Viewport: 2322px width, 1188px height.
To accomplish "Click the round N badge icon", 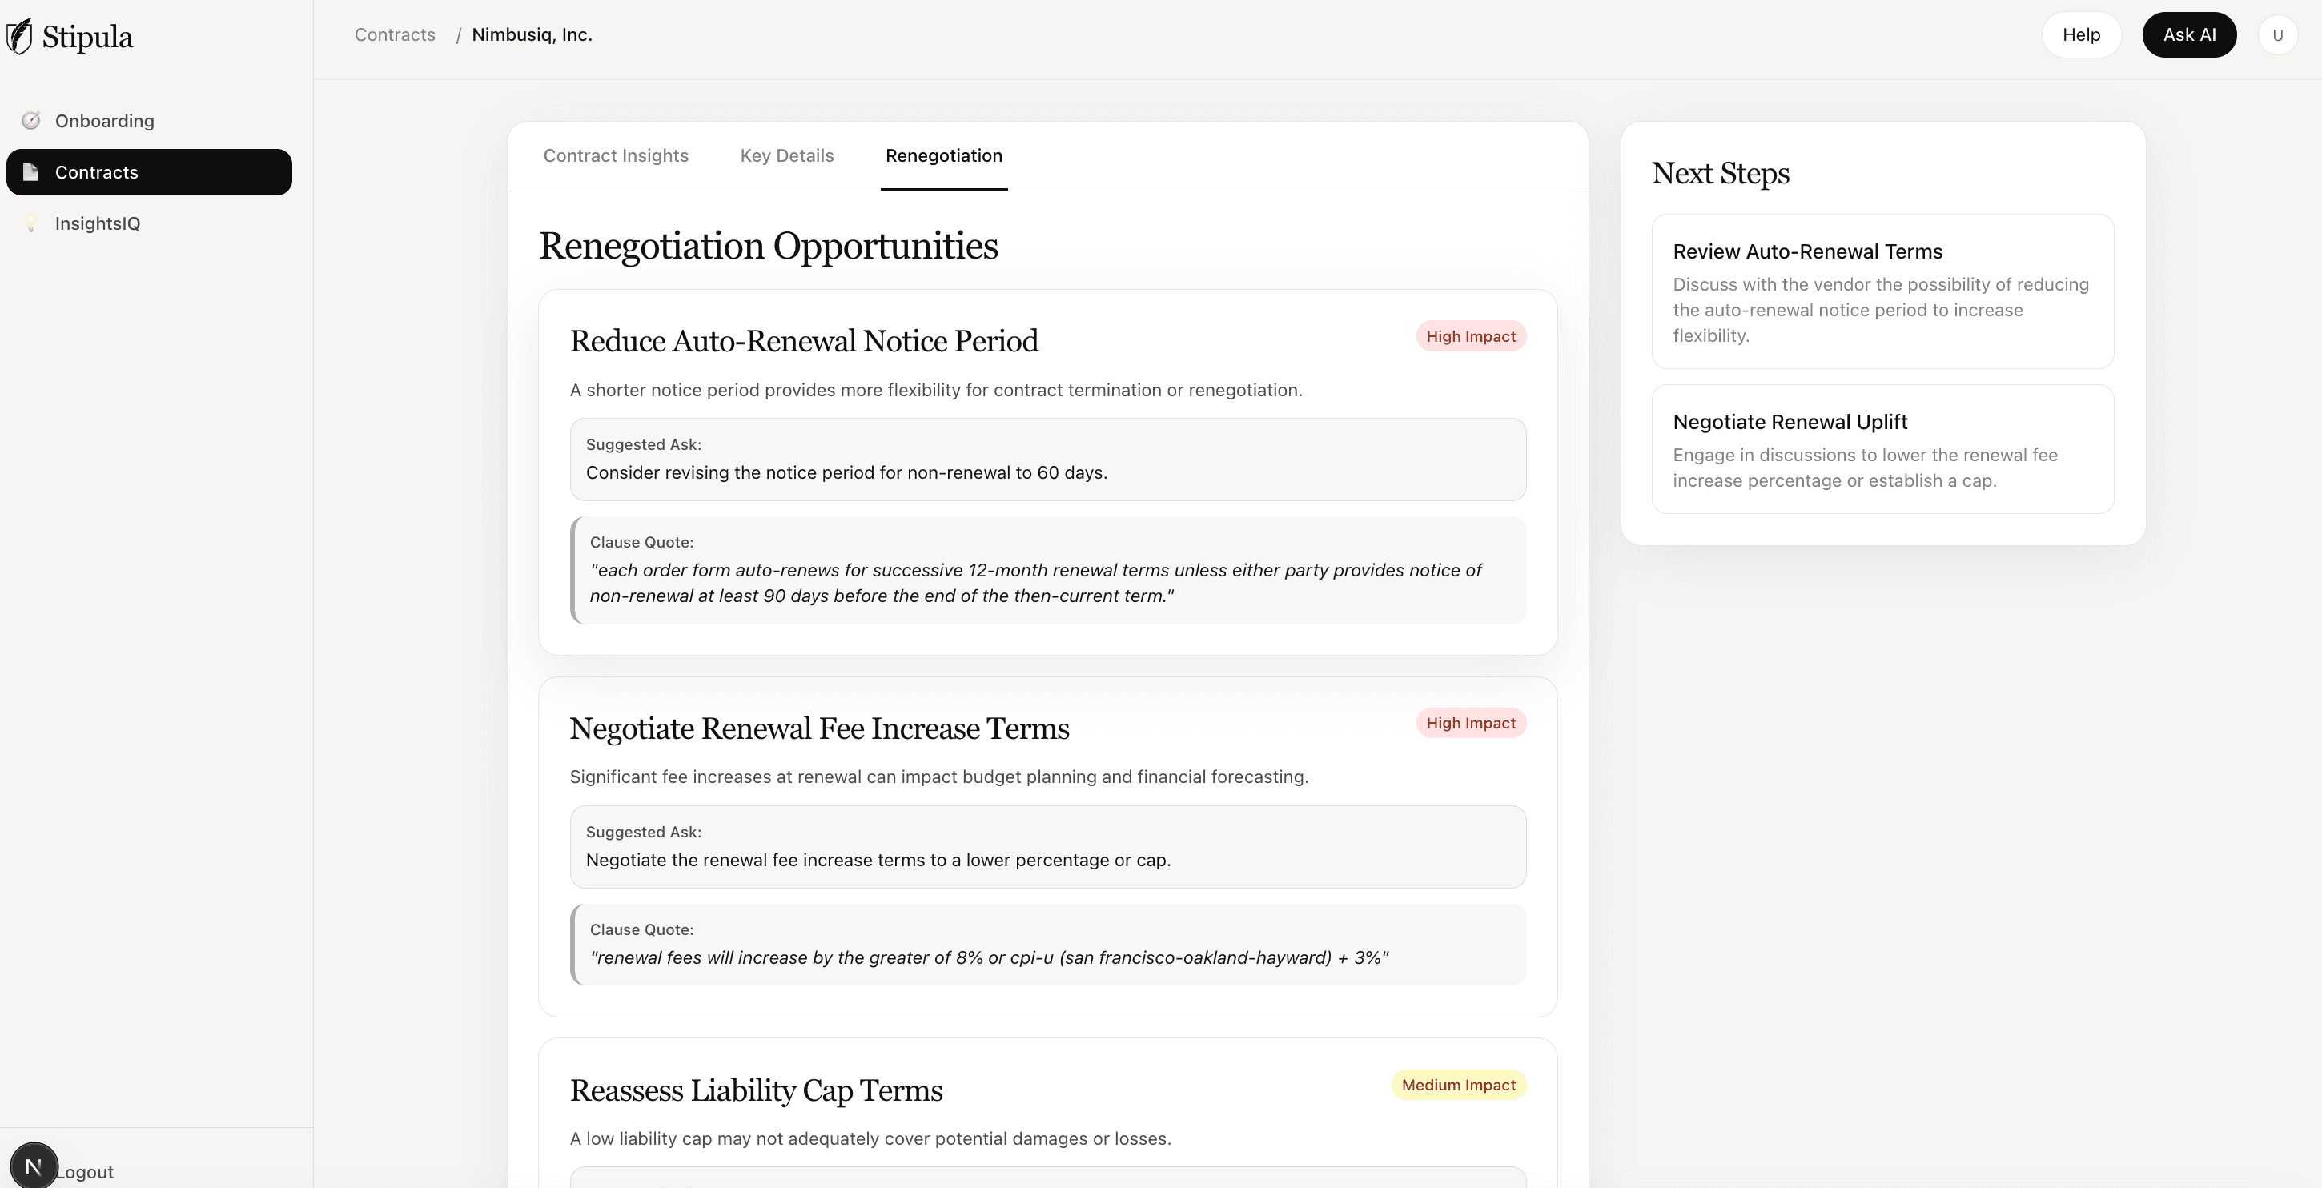I will coord(34,1166).
